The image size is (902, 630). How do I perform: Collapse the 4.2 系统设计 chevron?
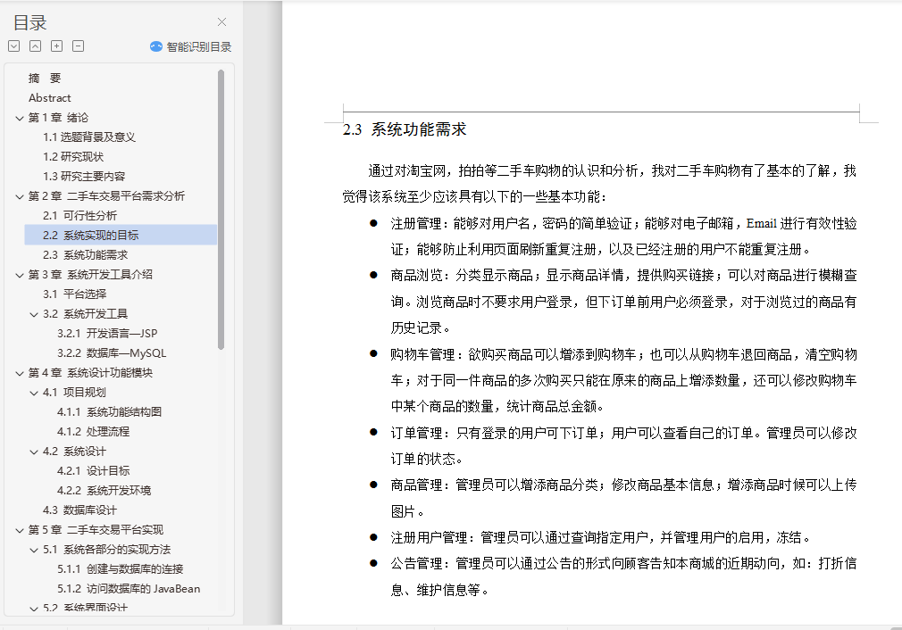(x=34, y=452)
